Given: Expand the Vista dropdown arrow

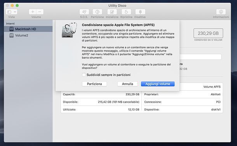Looking at the screenshot, I should (x=15, y=12).
